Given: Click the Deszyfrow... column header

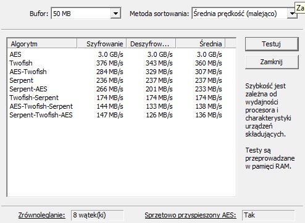Looking at the screenshot, I should click(x=151, y=44).
